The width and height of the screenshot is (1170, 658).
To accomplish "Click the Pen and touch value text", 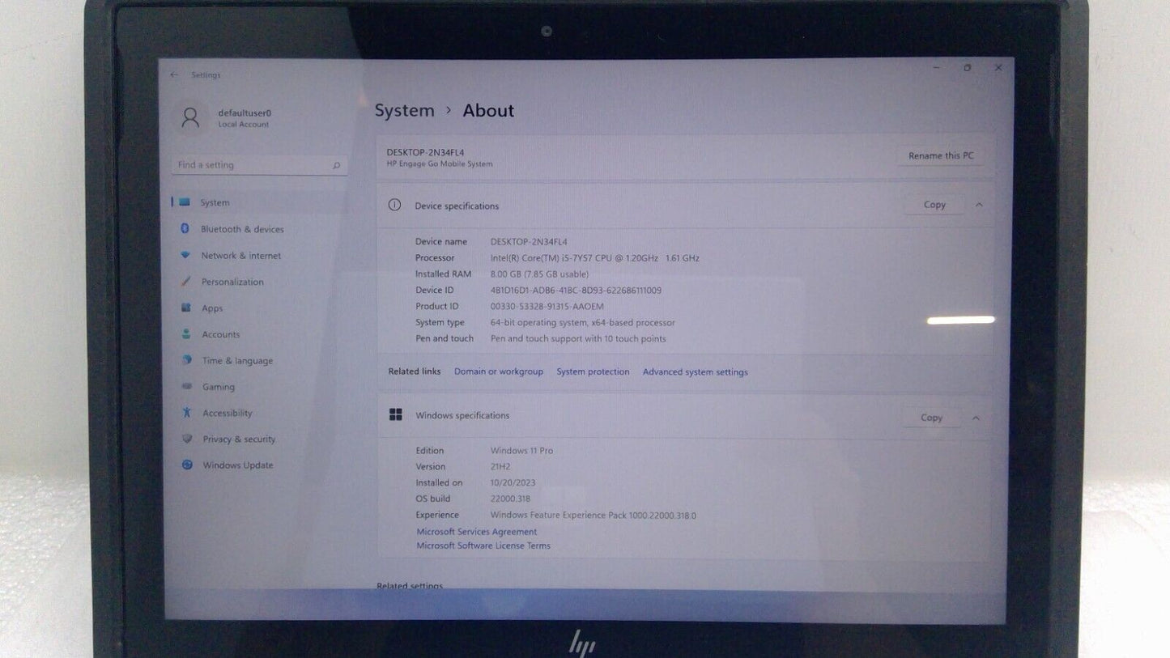I will (x=578, y=339).
